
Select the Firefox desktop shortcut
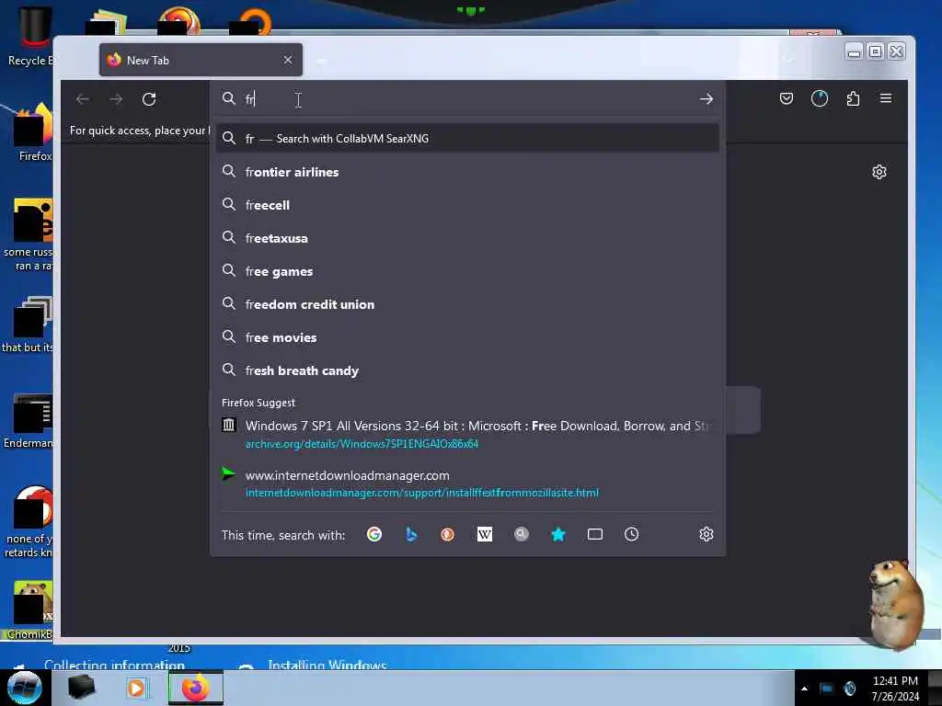(x=33, y=132)
